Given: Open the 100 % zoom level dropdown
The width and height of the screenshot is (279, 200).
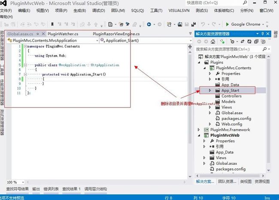Looking at the screenshot, I should click(x=23, y=182).
